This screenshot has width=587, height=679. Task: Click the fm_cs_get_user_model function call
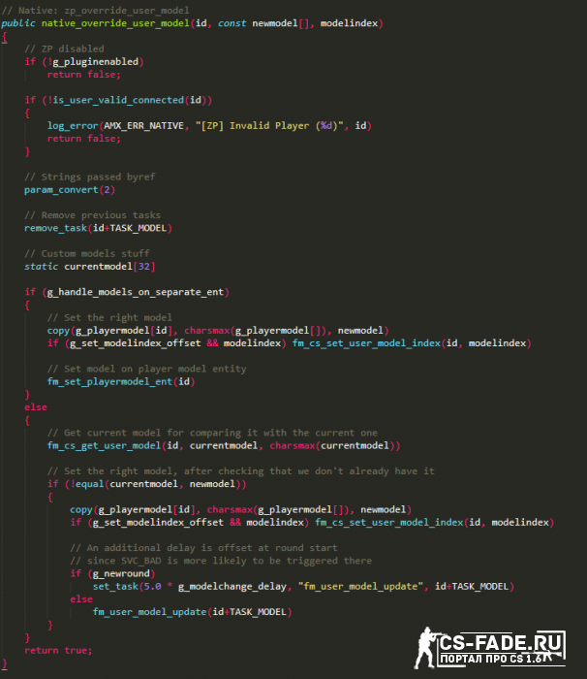point(104,445)
